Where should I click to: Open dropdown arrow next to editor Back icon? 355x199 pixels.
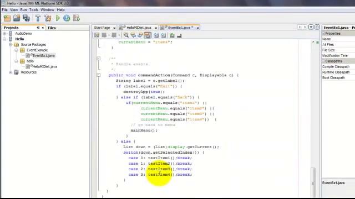coord(109,35)
